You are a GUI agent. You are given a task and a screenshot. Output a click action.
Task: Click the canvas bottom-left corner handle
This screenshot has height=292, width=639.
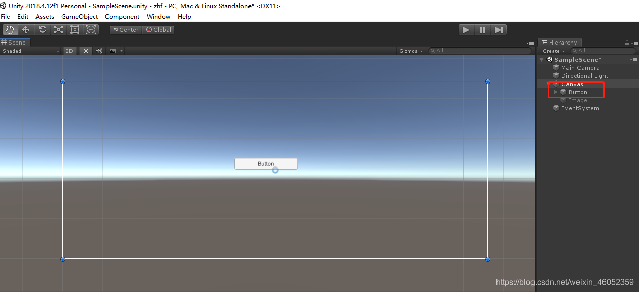pyautogui.click(x=63, y=259)
